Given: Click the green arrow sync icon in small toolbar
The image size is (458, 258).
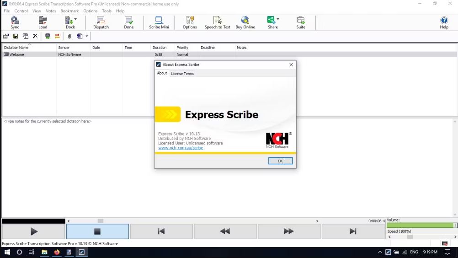Looking at the screenshot, I should point(48,36).
